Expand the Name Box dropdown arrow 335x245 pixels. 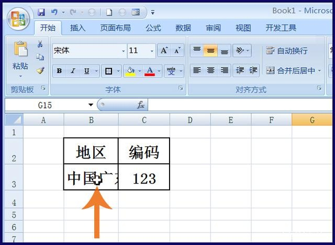91,105
